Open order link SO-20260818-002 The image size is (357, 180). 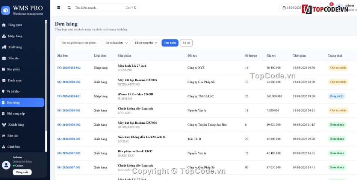(69, 82)
